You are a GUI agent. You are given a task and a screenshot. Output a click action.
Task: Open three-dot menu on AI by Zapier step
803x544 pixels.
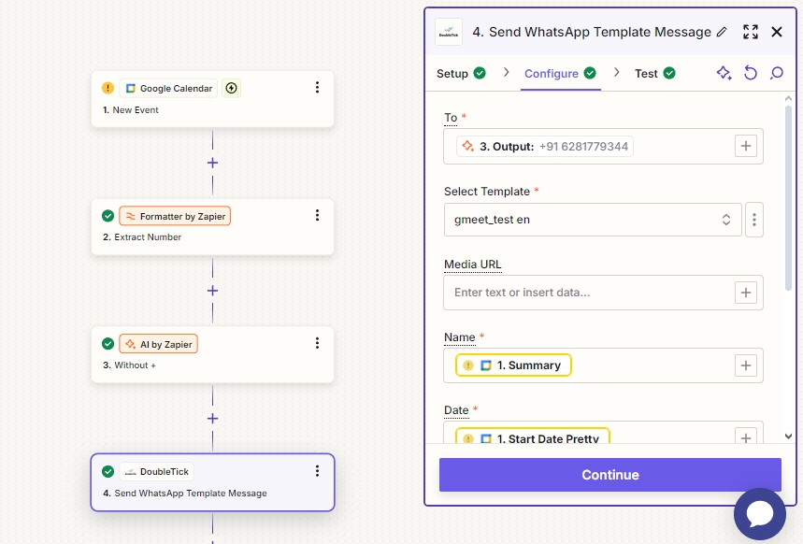[317, 343]
